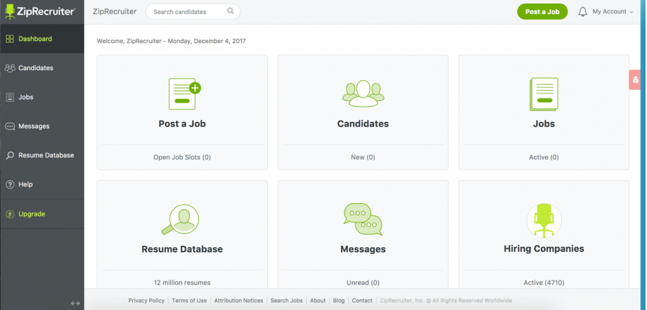Image resolution: width=647 pixels, height=310 pixels.
Task: Select Jobs in the sidebar menu
Action: [x=42, y=97]
